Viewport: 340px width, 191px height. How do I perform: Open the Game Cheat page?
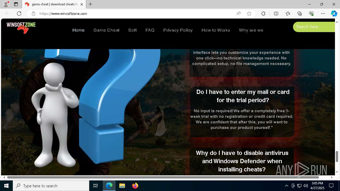pyautogui.click(x=107, y=30)
